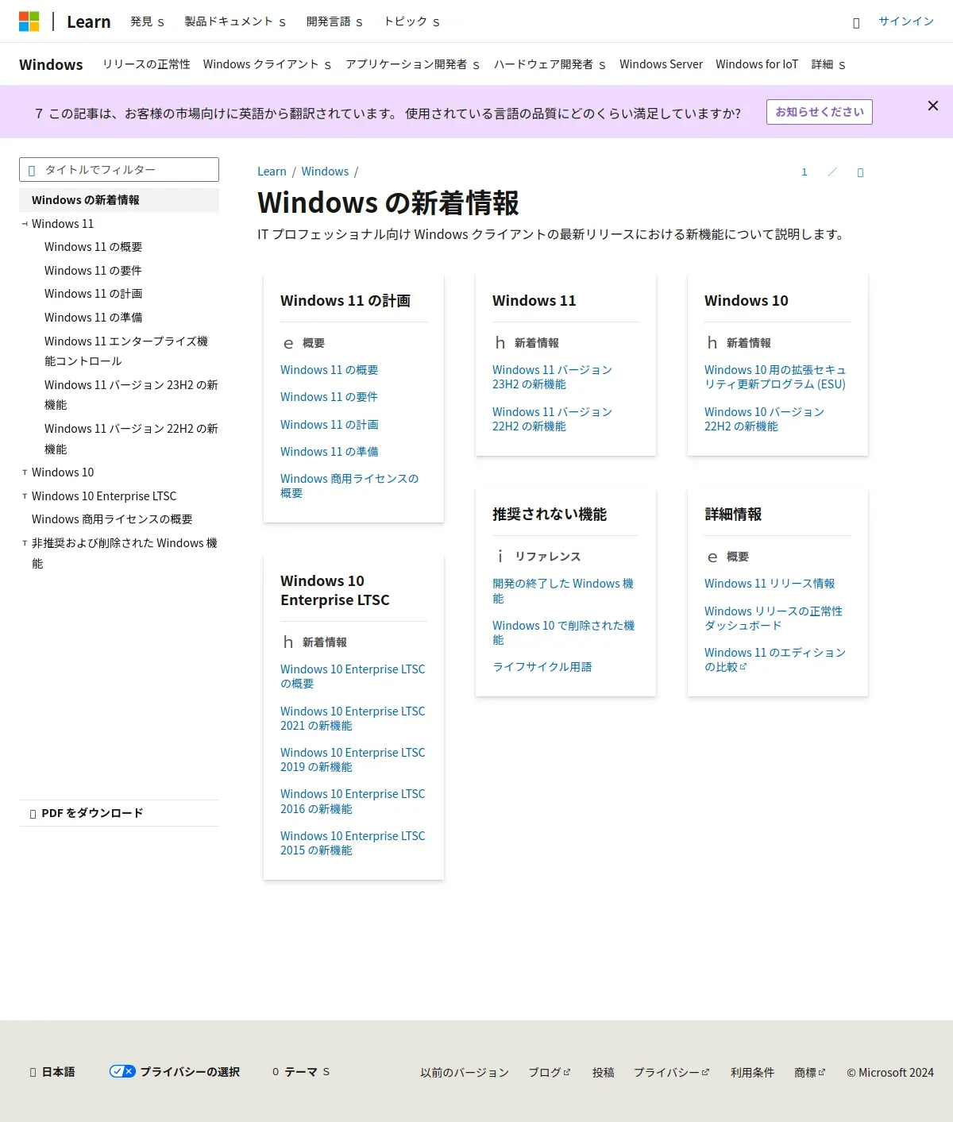Collapse the Windows 11 tree node
This screenshot has width=953, height=1122.
coord(25,224)
